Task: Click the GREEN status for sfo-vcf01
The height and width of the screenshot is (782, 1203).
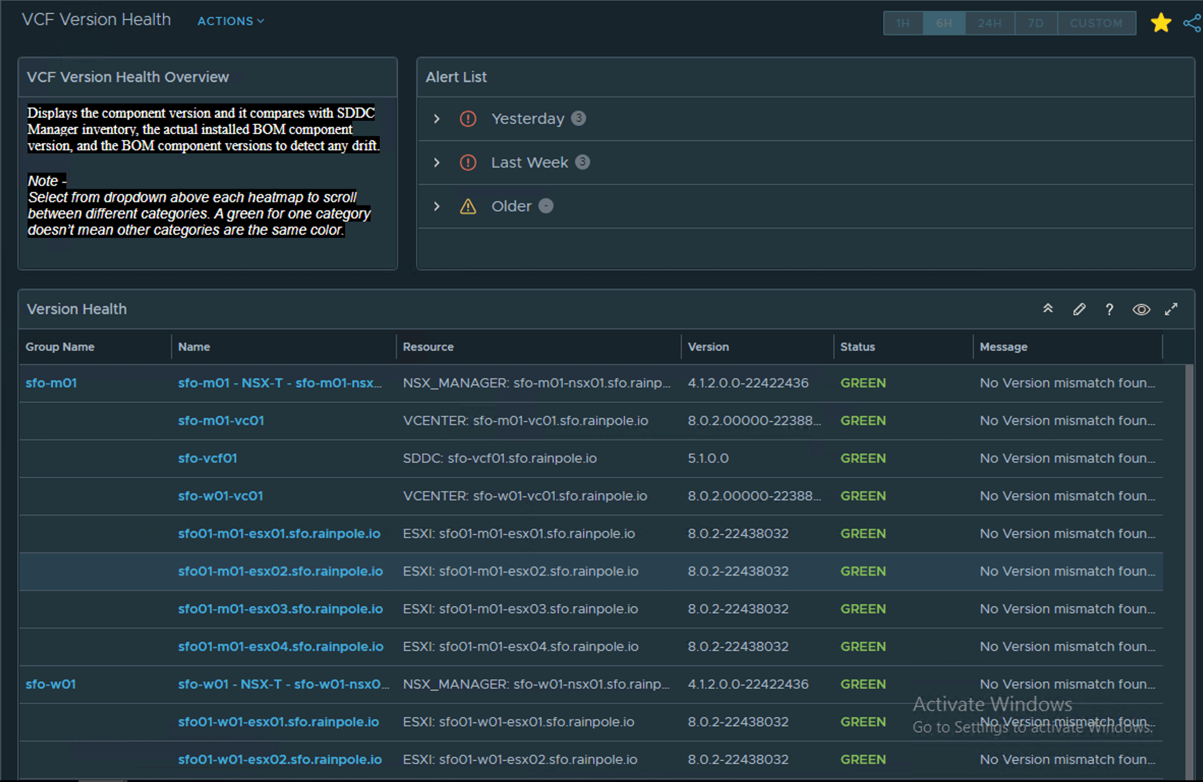Action: pos(863,458)
